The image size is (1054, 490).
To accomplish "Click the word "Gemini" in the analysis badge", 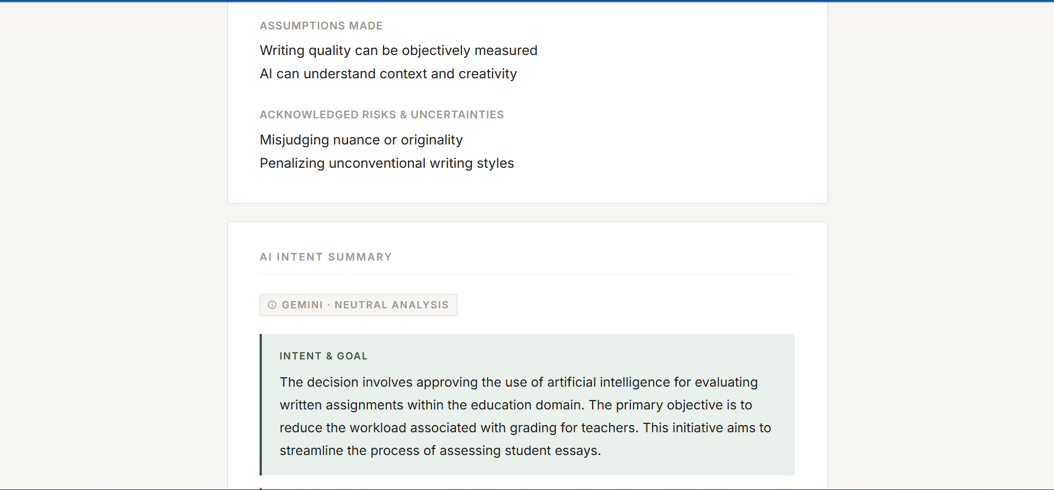I will point(302,305).
